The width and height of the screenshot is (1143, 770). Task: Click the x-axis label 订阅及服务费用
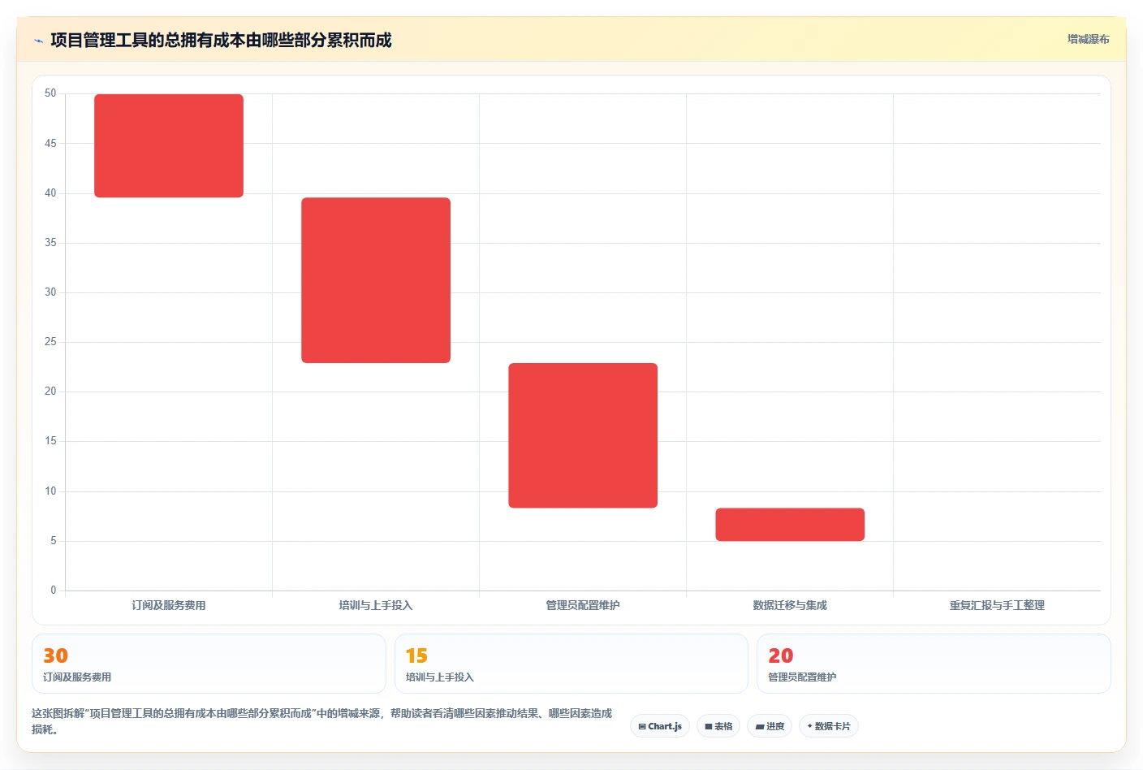[x=169, y=605]
